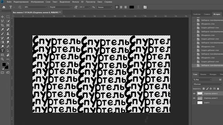Change the screen mode icon
Viewport: 223px width, 125px height.
click(x=8, y=73)
